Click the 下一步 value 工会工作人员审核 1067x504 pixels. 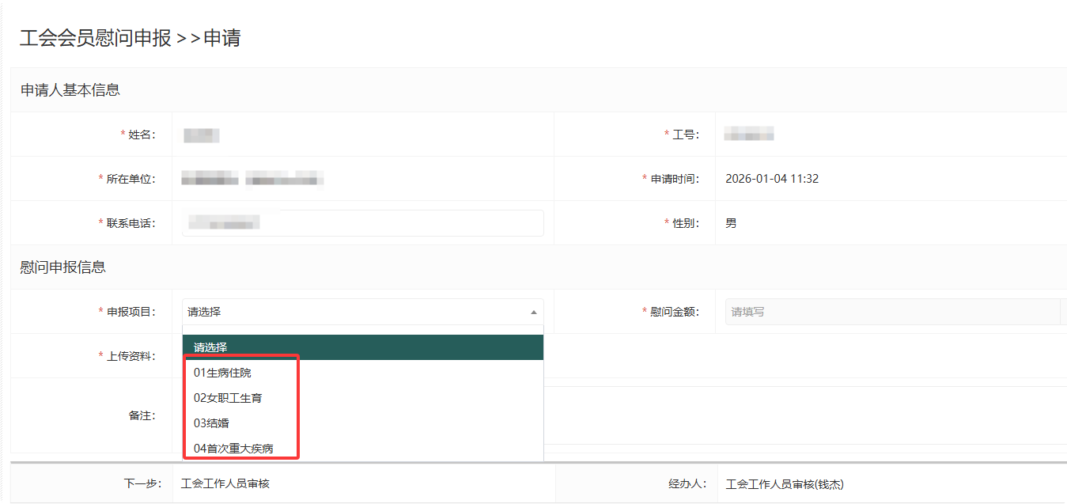[225, 483]
